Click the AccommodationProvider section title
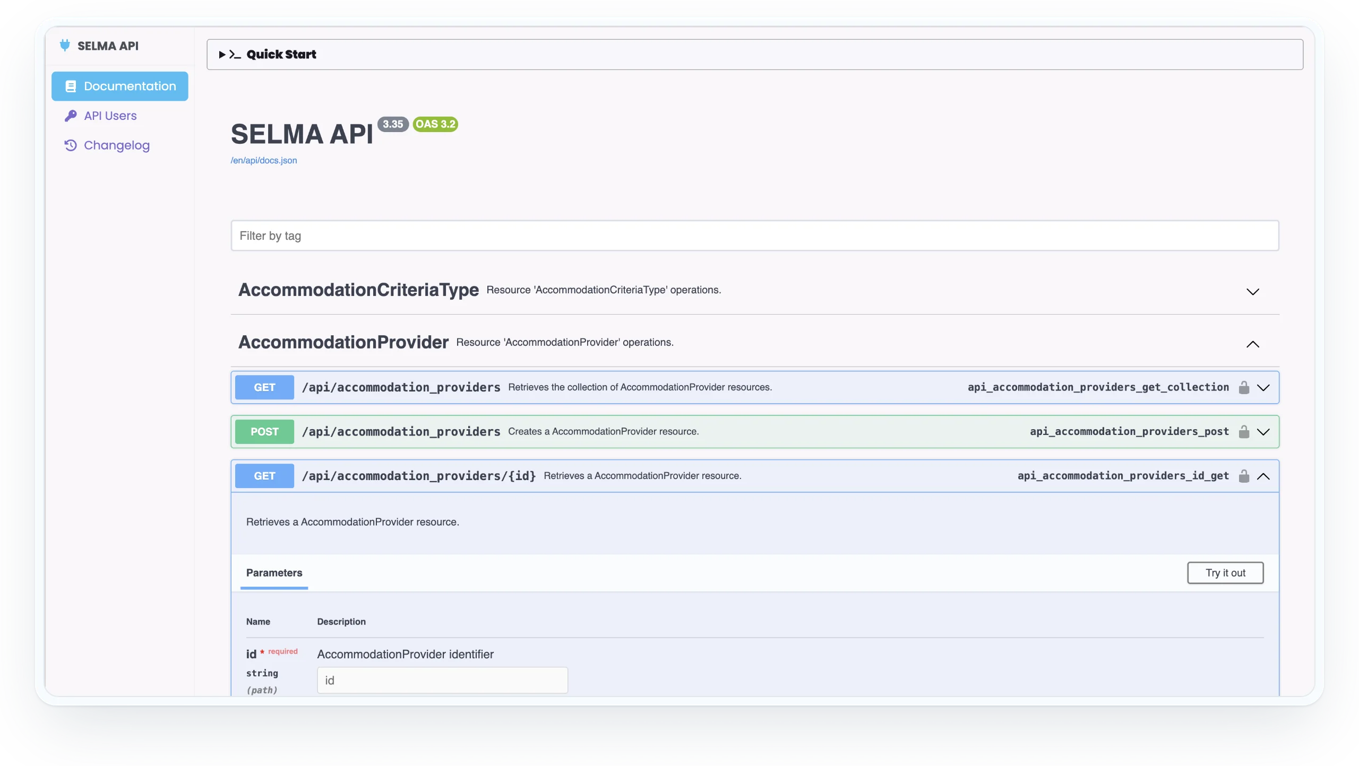Screen dimensions: 1359x766 [343, 343]
